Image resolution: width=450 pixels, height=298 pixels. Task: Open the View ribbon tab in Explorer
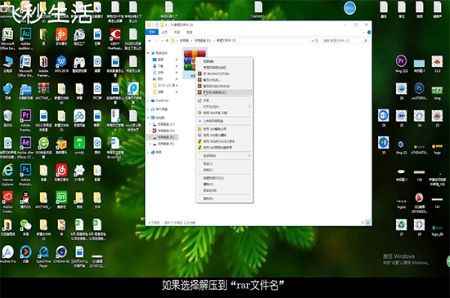(189, 33)
